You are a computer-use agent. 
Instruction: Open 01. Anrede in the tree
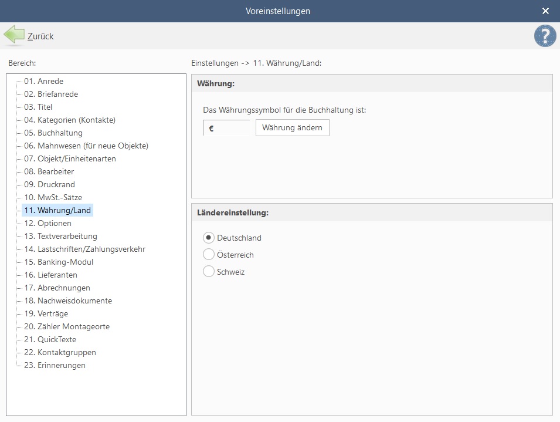pos(43,81)
